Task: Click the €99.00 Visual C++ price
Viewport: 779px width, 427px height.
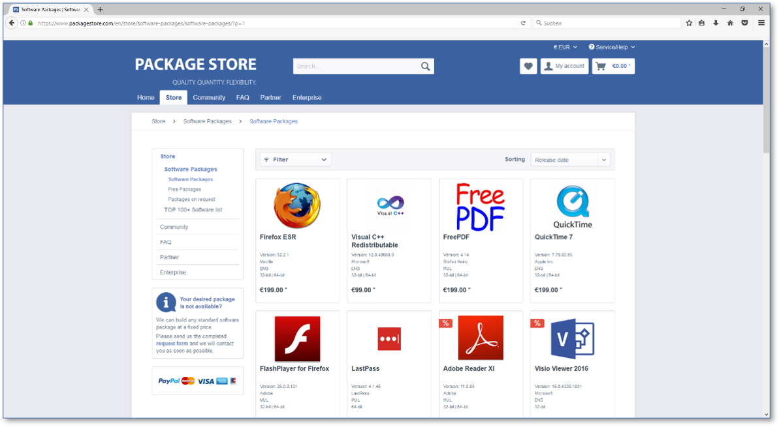Action: point(363,290)
